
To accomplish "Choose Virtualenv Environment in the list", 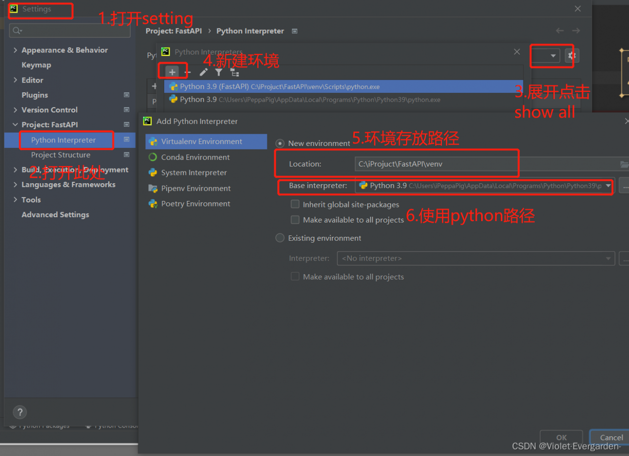I will point(206,142).
